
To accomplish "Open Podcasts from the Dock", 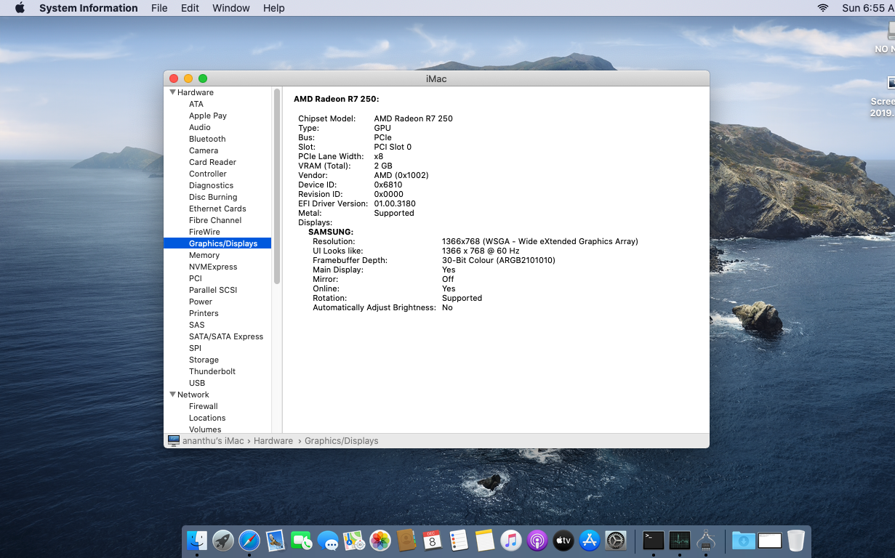I will point(537,540).
